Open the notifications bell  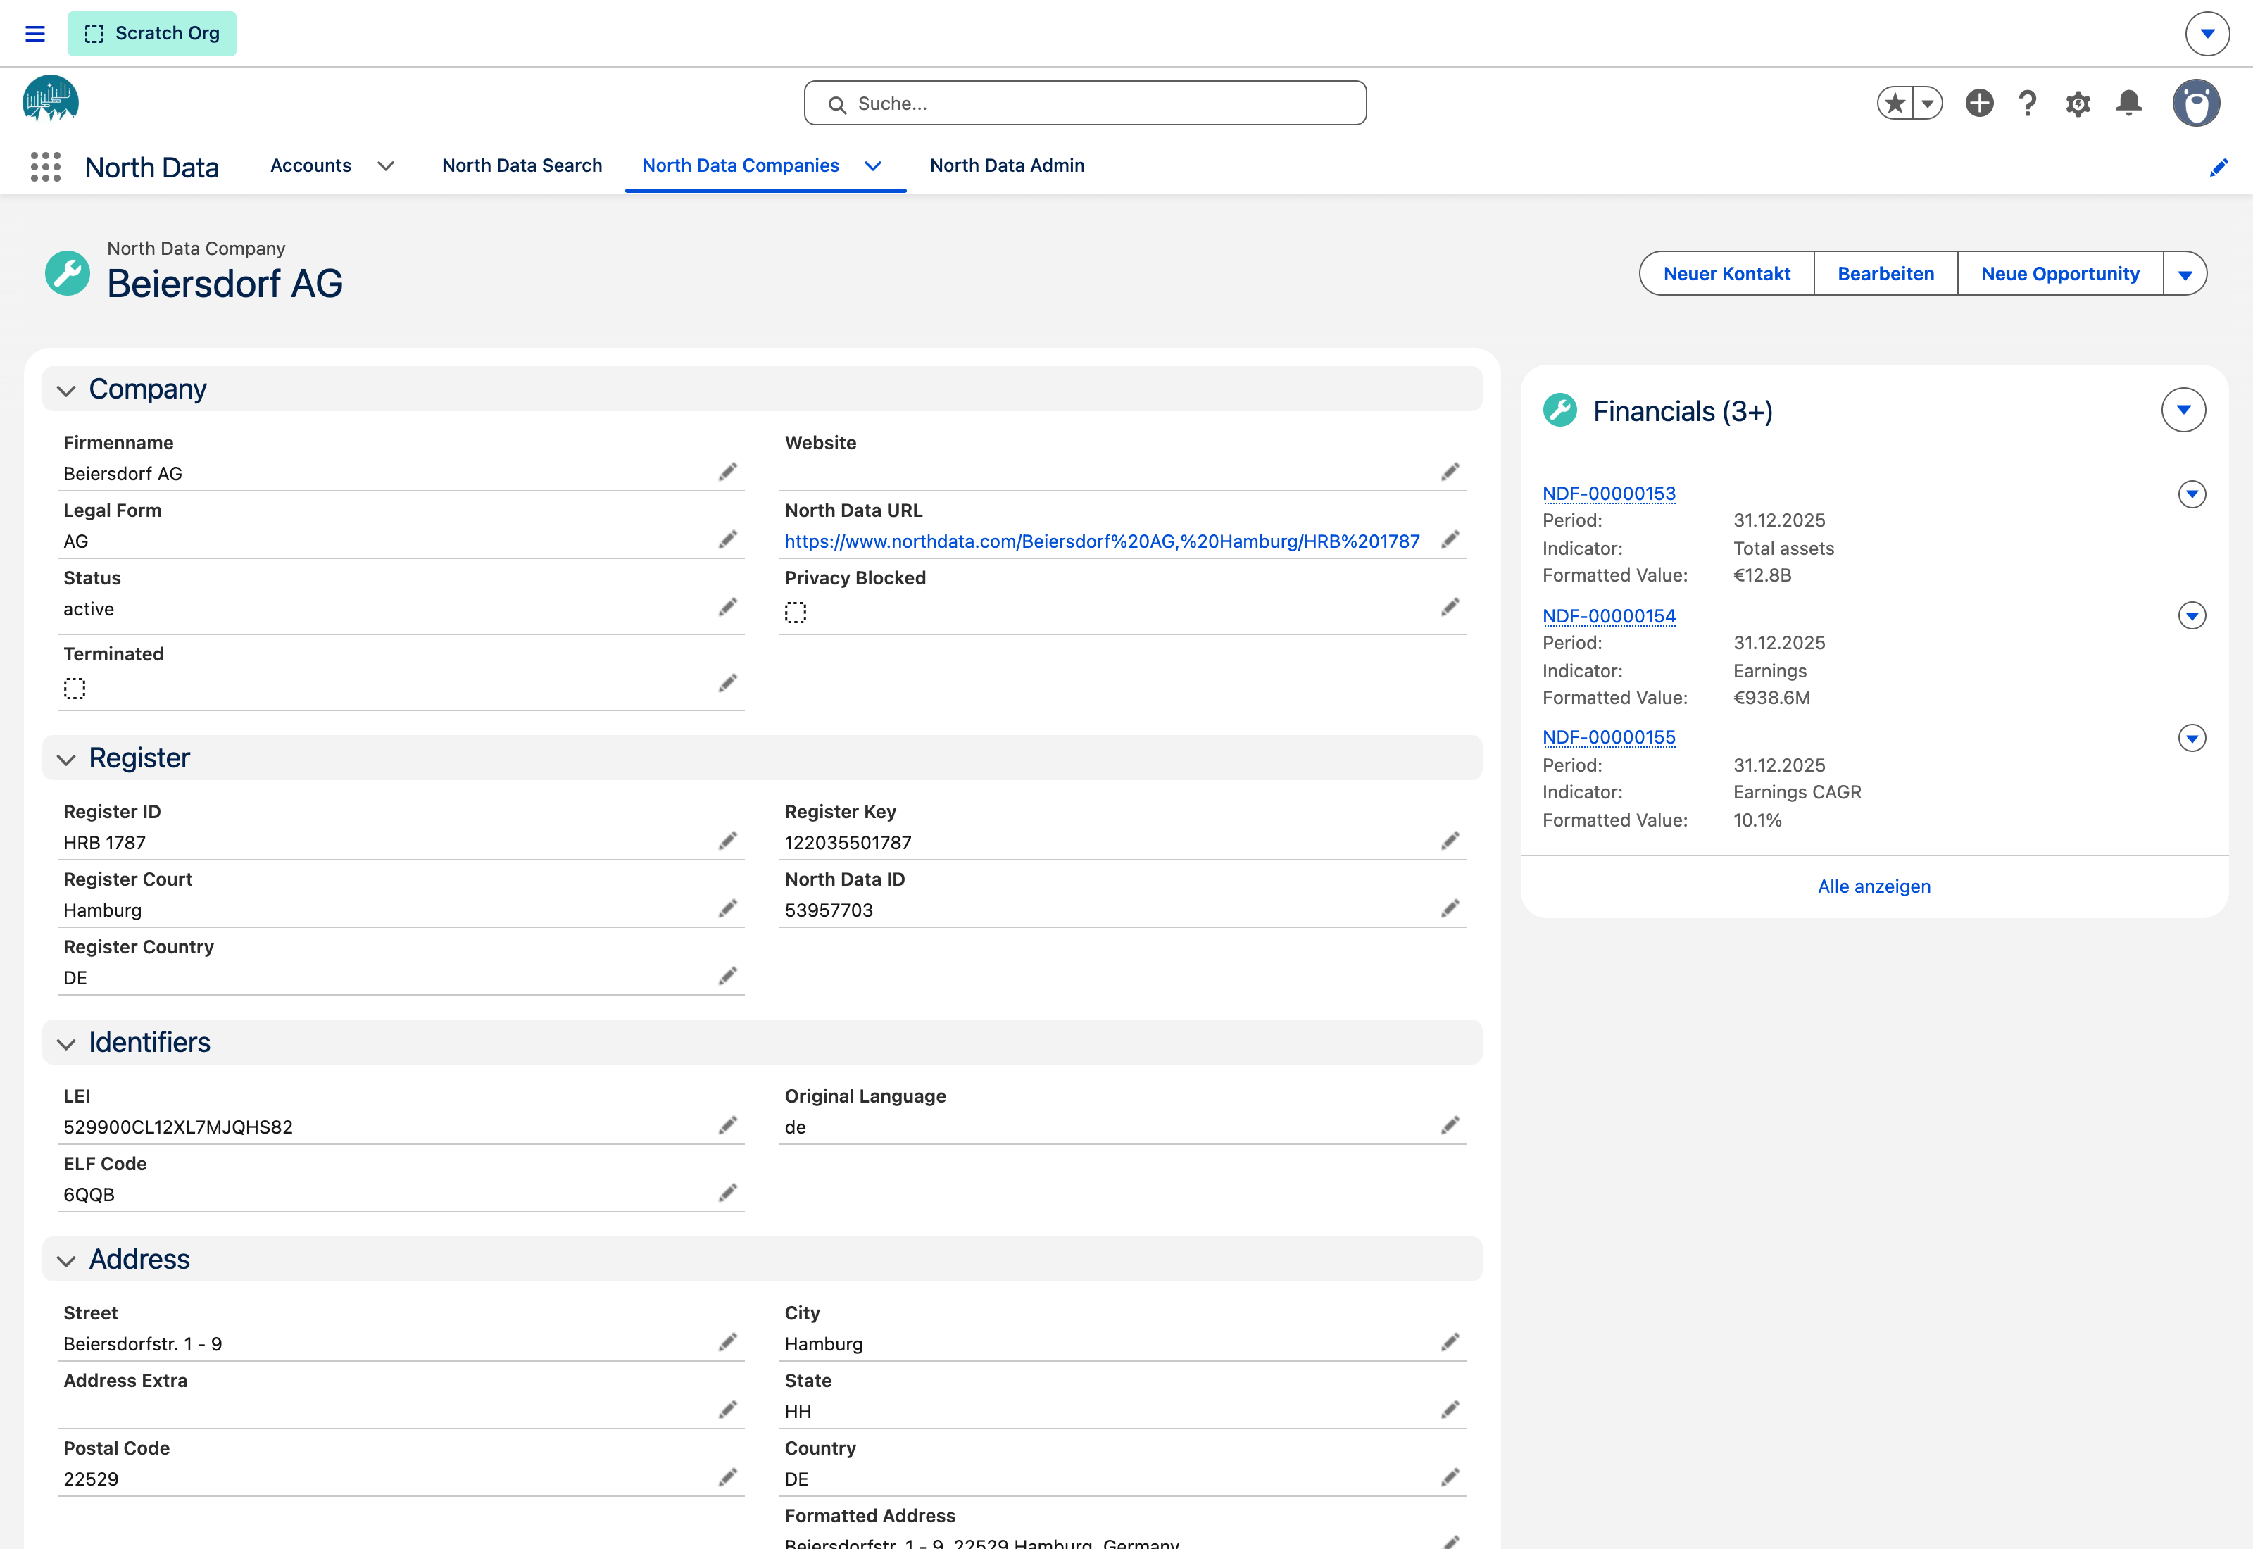click(2129, 103)
